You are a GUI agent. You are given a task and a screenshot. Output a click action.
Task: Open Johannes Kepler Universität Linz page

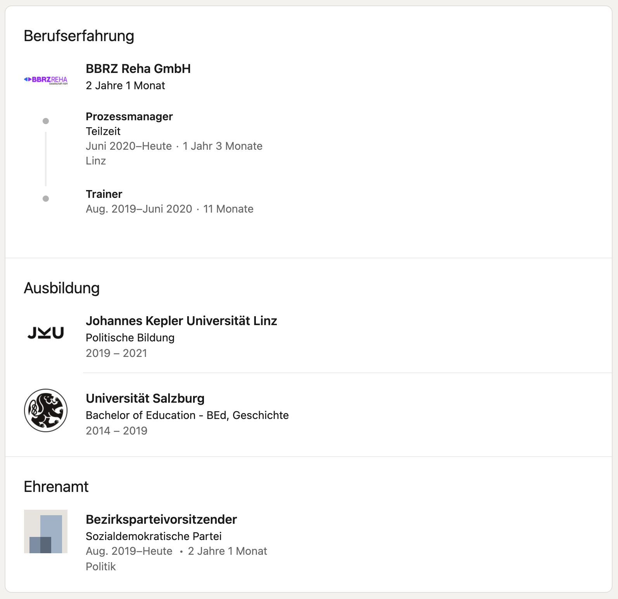pos(181,321)
